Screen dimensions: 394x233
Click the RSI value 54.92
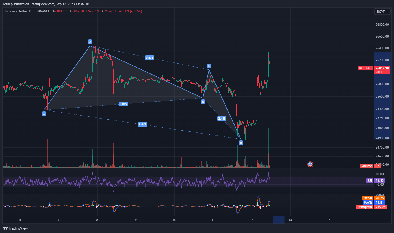pyautogui.click(x=380, y=181)
